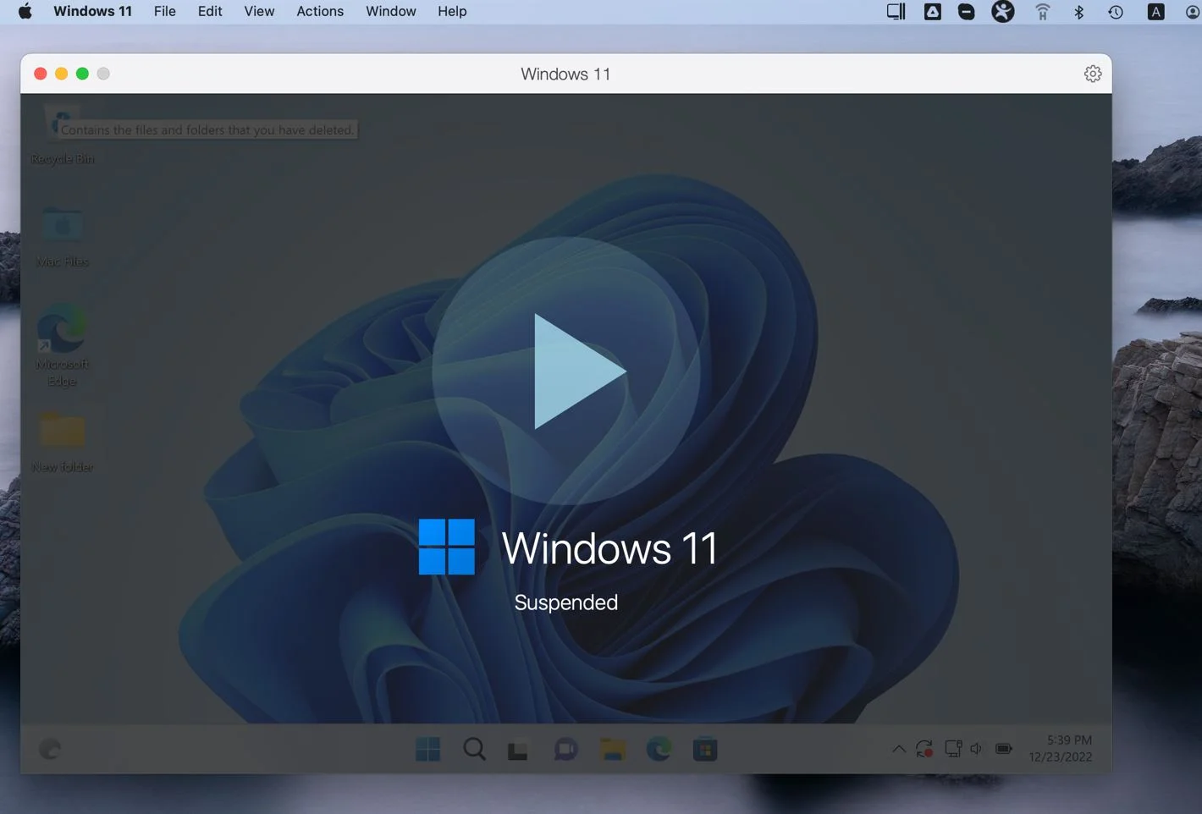Click the Parallels menu bar icon
The width and height of the screenshot is (1202, 814).
(x=896, y=11)
